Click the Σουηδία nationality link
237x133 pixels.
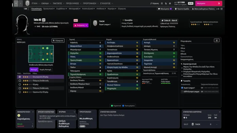coord(128,20)
